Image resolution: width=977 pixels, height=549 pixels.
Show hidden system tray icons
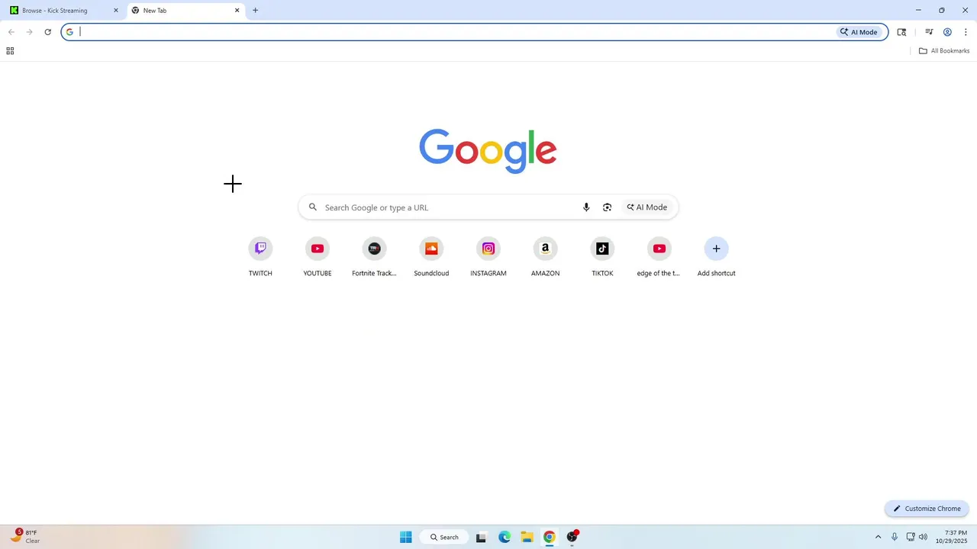878,537
